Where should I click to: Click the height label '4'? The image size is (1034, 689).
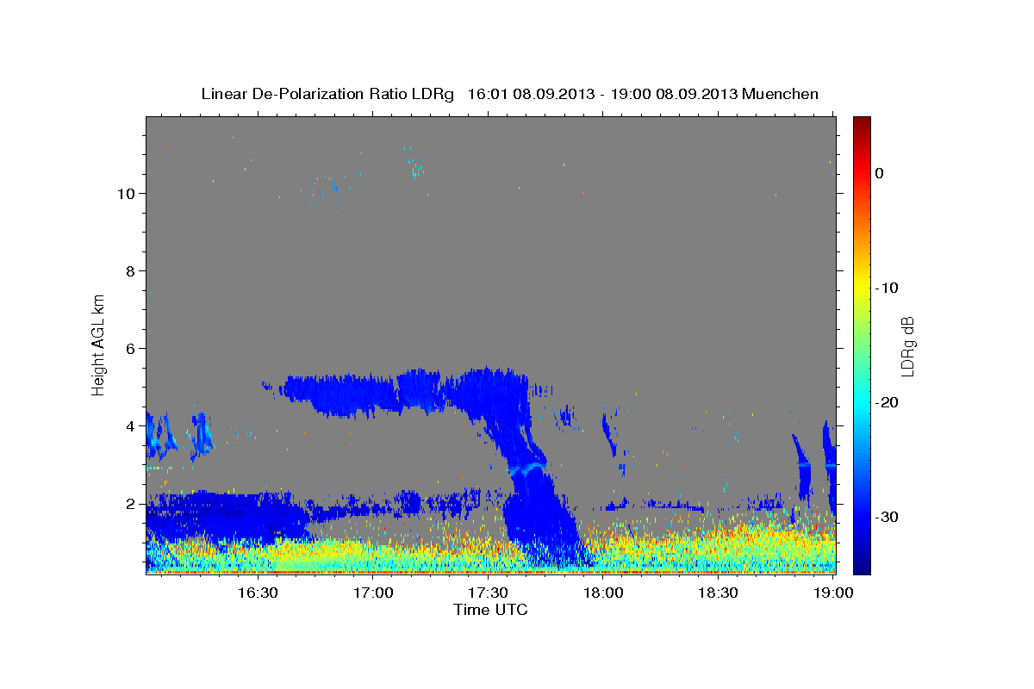point(130,425)
